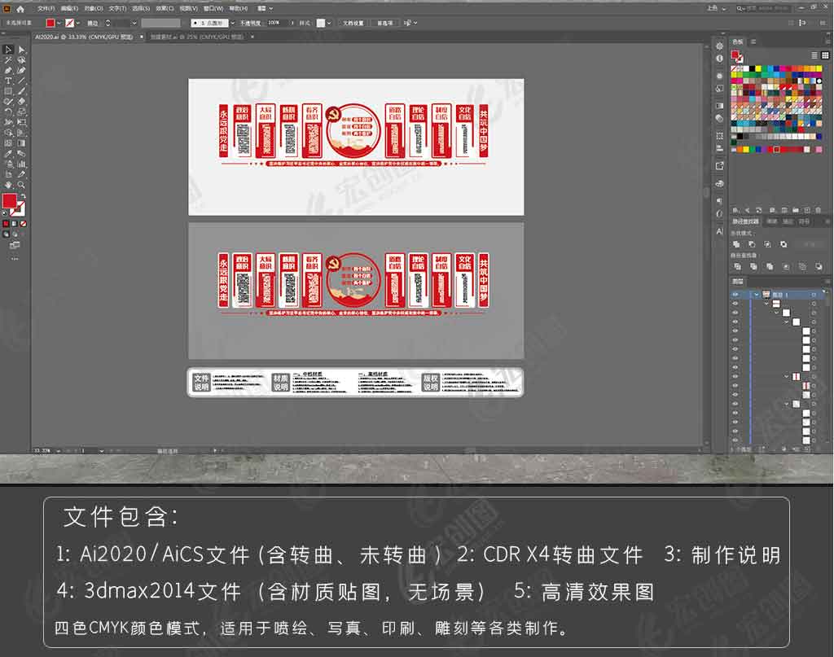Select the Line Segment tool
834x657 pixels.
coord(21,81)
